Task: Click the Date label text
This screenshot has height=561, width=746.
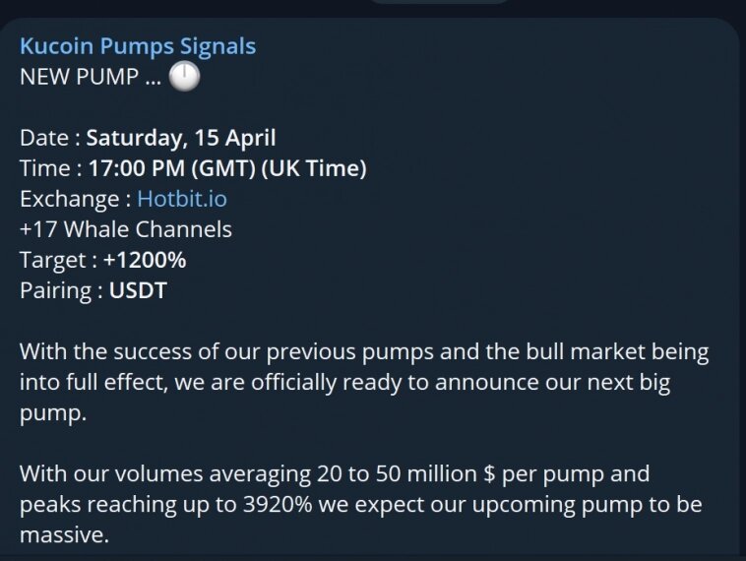Action: [44, 138]
